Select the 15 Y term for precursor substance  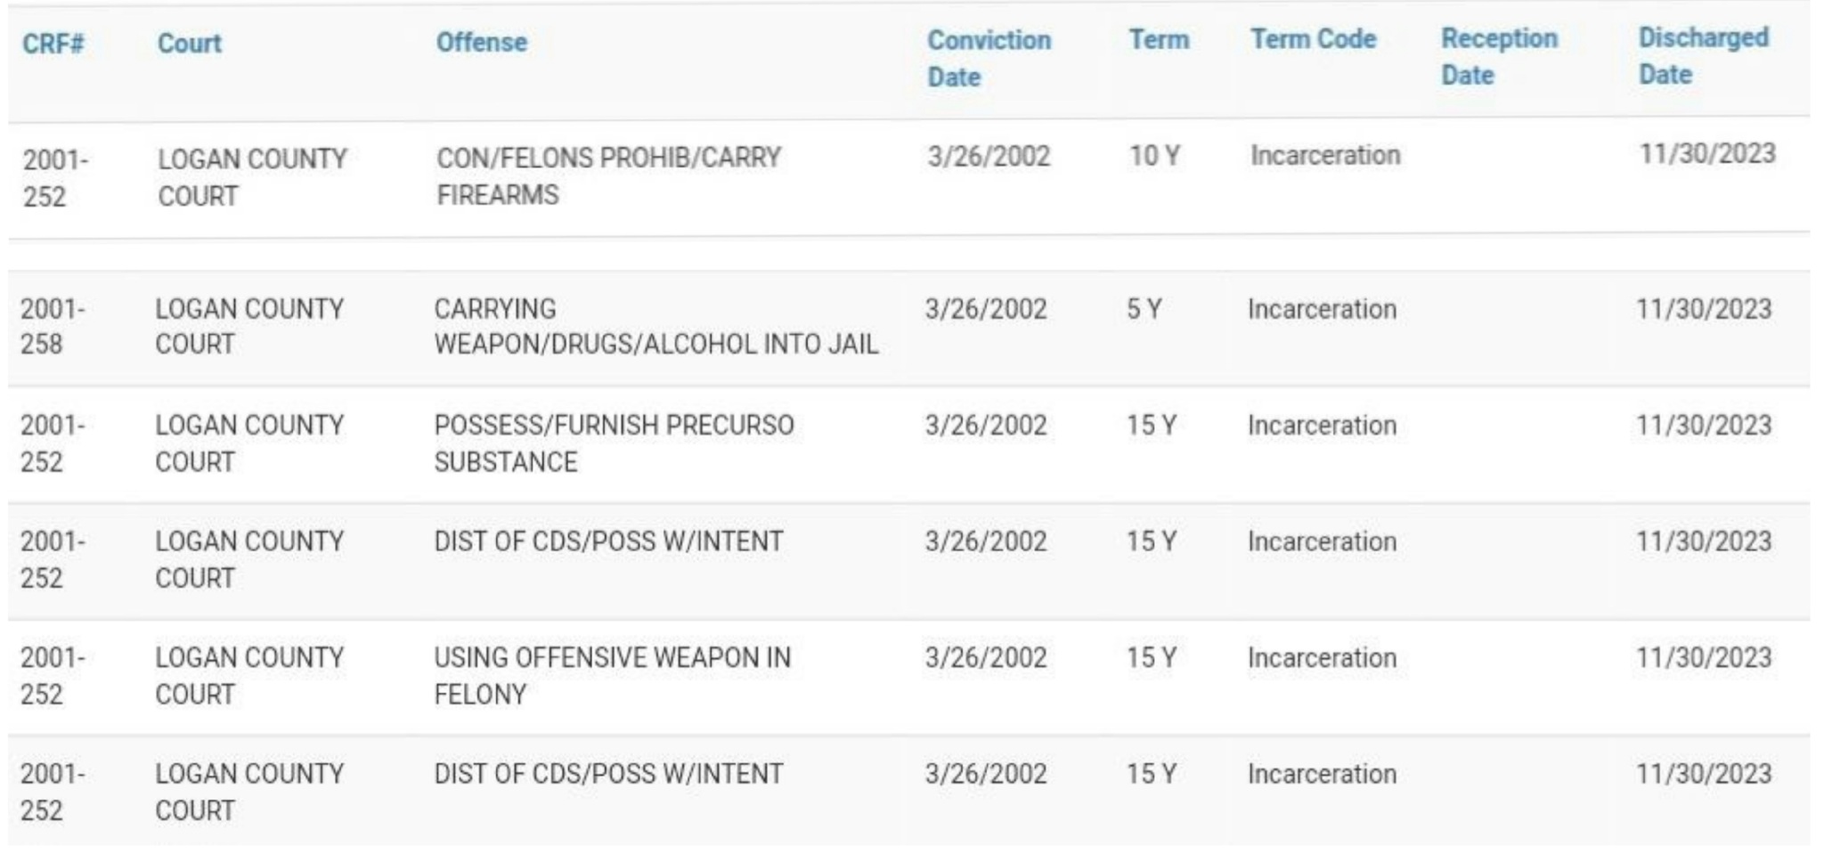[1151, 426]
